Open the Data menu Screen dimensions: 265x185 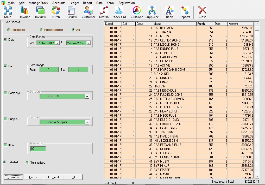pos(99,3)
